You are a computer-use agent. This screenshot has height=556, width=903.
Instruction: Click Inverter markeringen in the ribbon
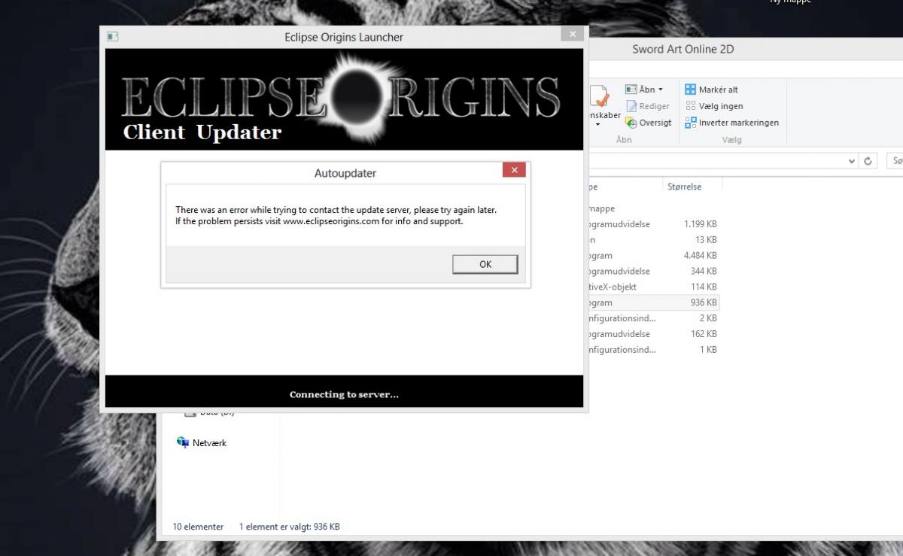pos(731,123)
